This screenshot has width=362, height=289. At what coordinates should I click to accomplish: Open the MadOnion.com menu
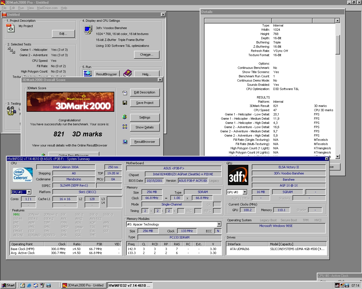click(47, 8)
